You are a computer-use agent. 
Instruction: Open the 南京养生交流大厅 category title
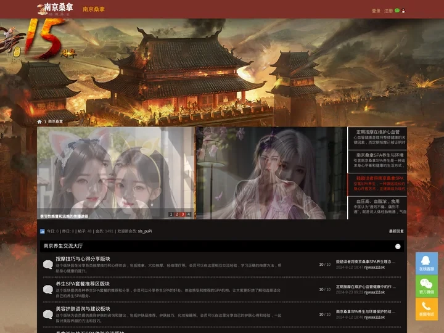coord(63,246)
